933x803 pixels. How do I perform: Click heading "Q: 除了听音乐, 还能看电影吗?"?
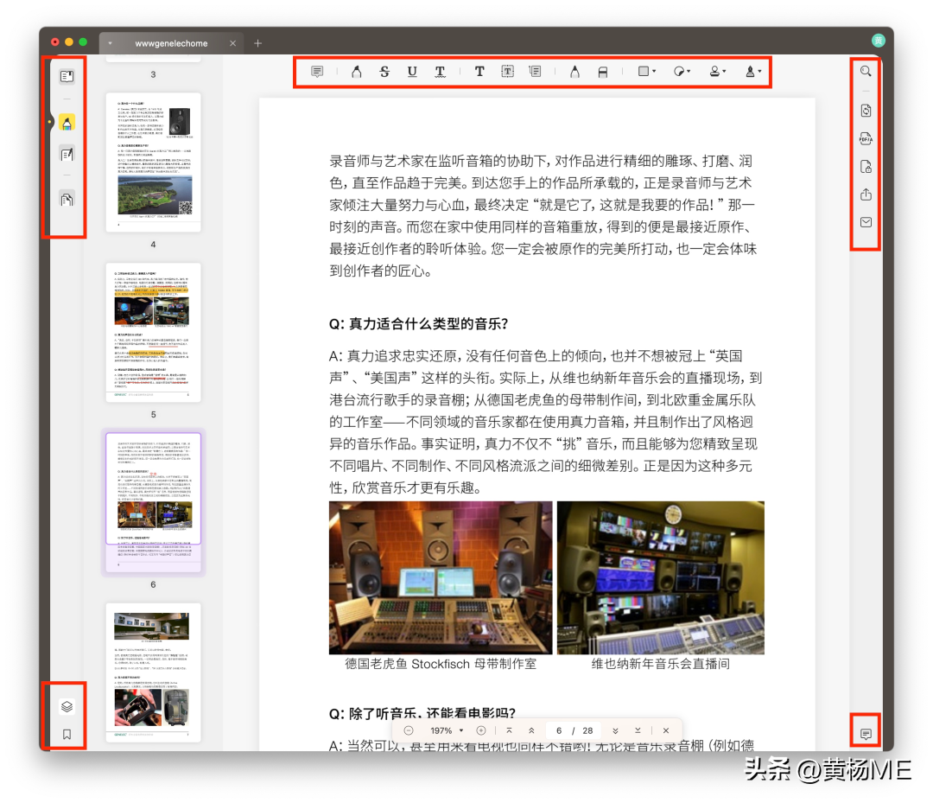[422, 713]
